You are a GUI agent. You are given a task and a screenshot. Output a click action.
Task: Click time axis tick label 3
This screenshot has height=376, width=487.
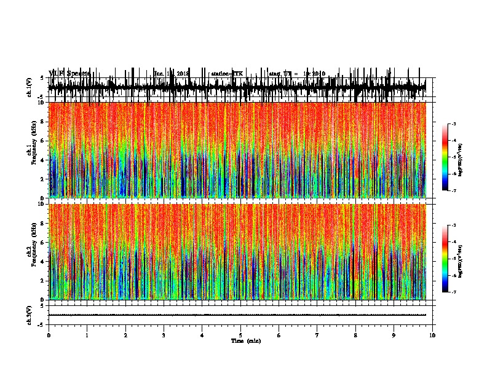point(164,335)
